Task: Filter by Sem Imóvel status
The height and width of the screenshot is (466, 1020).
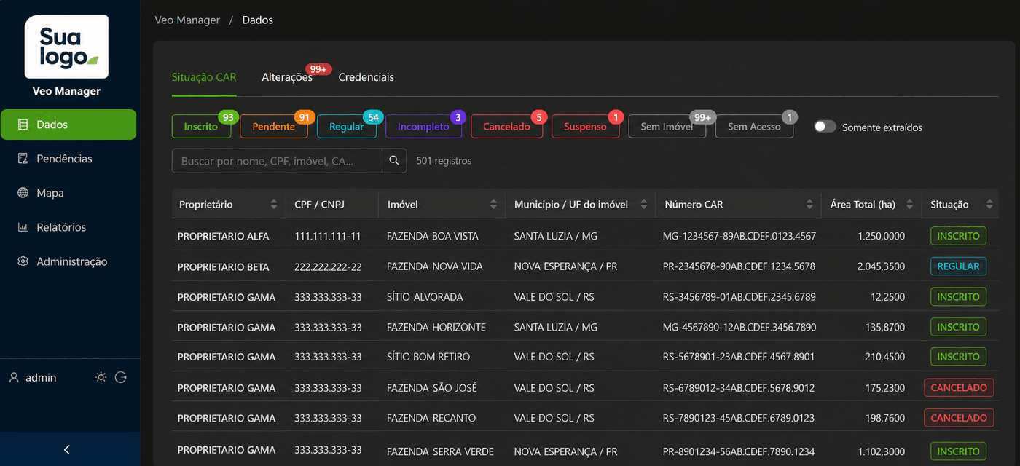Action: 667,127
